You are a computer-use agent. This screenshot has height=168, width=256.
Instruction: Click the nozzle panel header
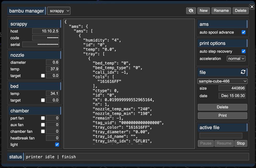pos(35,55)
